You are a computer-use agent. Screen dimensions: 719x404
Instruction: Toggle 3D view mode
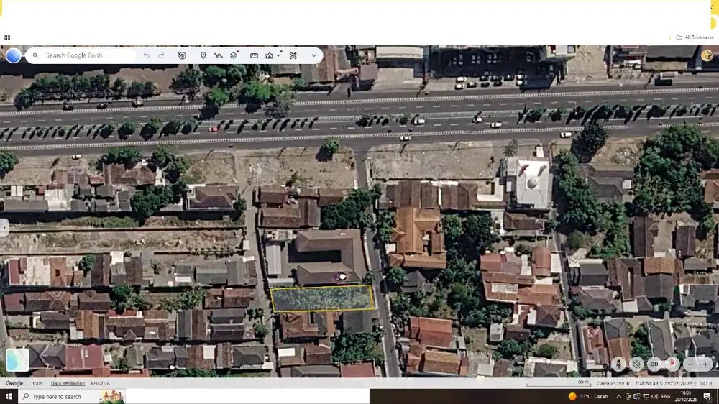click(x=655, y=364)
